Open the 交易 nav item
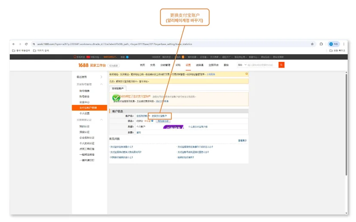Viewport: 356px width, 222px height. click(x=153, y=65)
